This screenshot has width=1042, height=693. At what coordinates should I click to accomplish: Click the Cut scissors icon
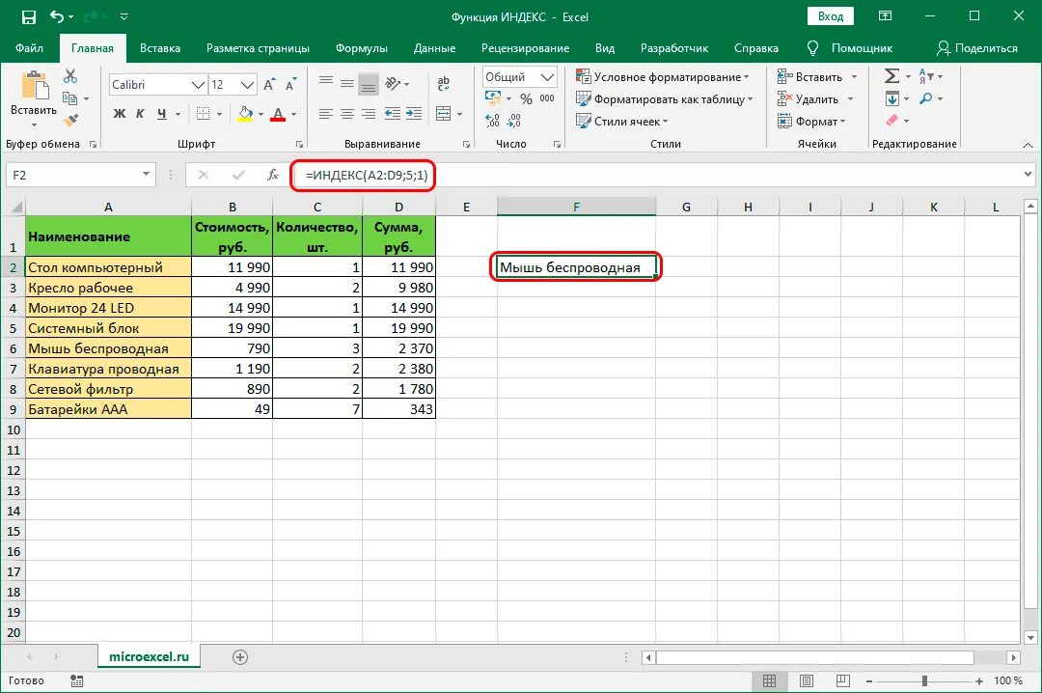[x=70, y=76]
